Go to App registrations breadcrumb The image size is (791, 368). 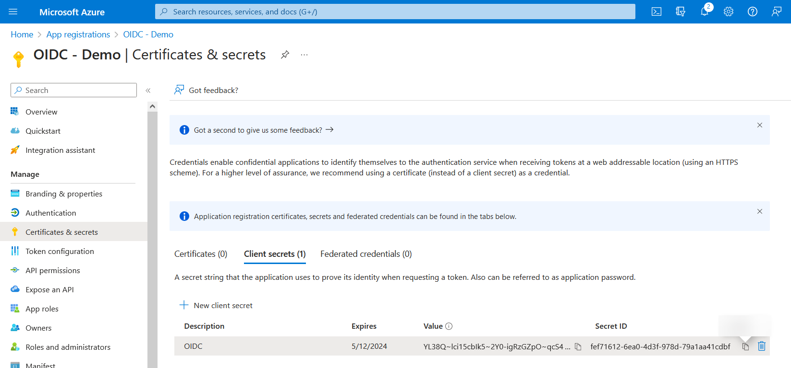(x=78, y=34)
